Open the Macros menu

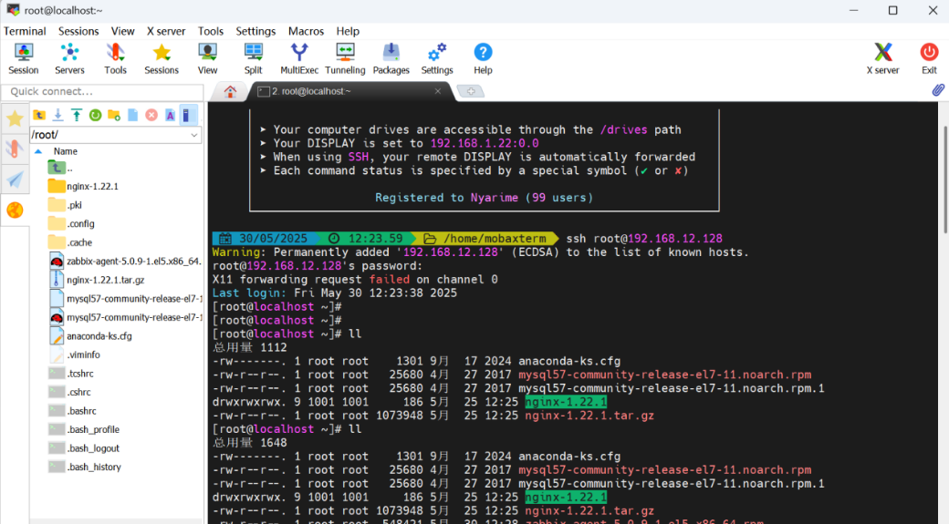[306, 31]
